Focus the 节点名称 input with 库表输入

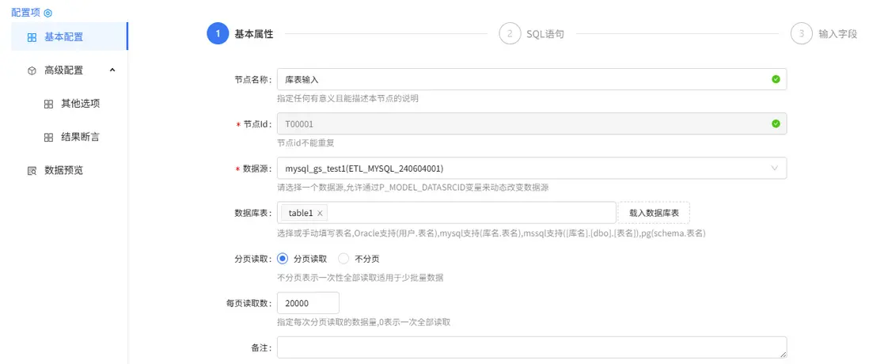click(x=532, y=79)
